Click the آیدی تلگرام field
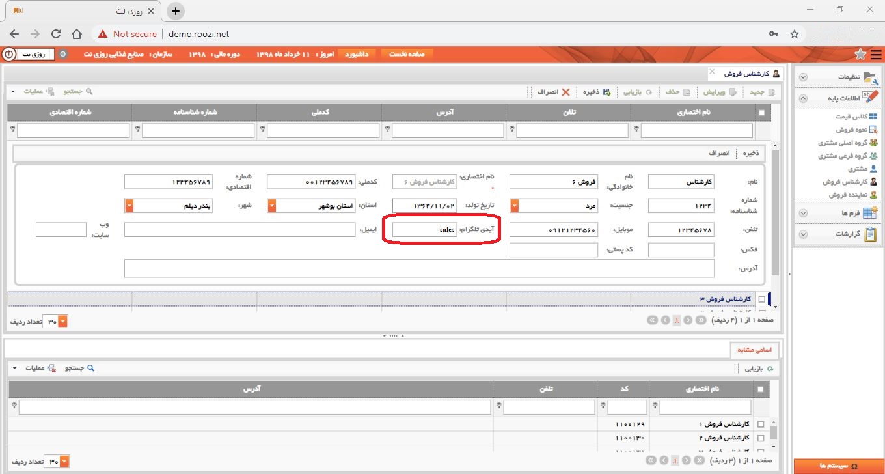 [425, 230]
